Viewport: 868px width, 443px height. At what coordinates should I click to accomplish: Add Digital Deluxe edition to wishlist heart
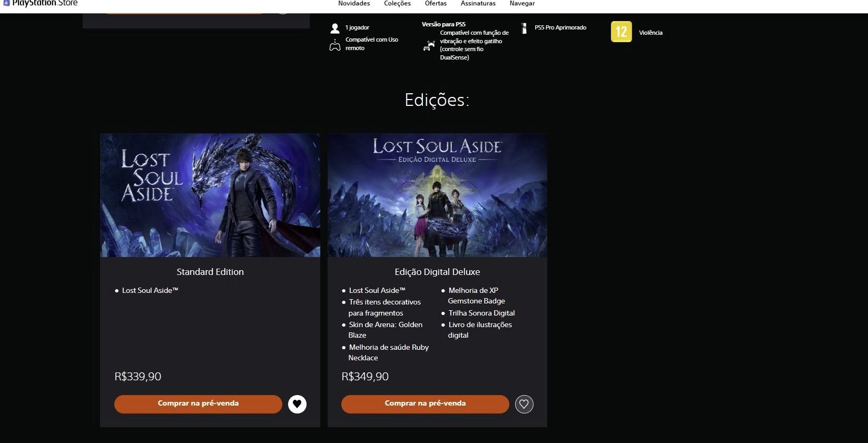coord(524,404)
